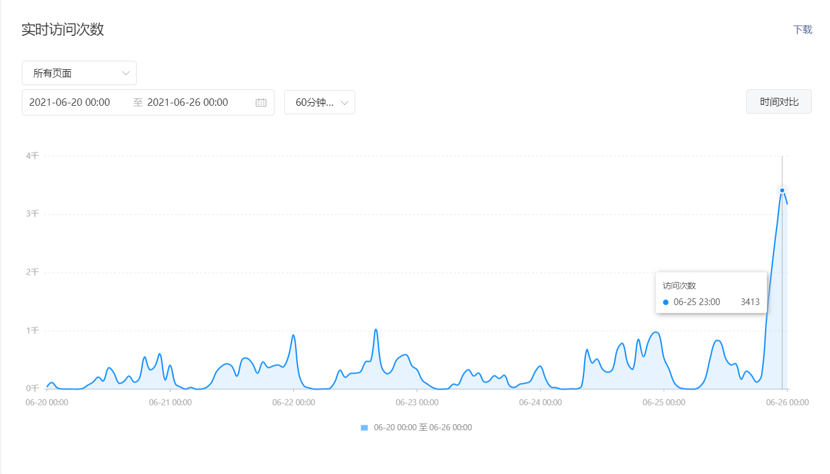Image resolution: width=830 pixels, height=474 pixels.
Task: Click the 06-25 00:00 x-axis label
Action: click(664, 402)
